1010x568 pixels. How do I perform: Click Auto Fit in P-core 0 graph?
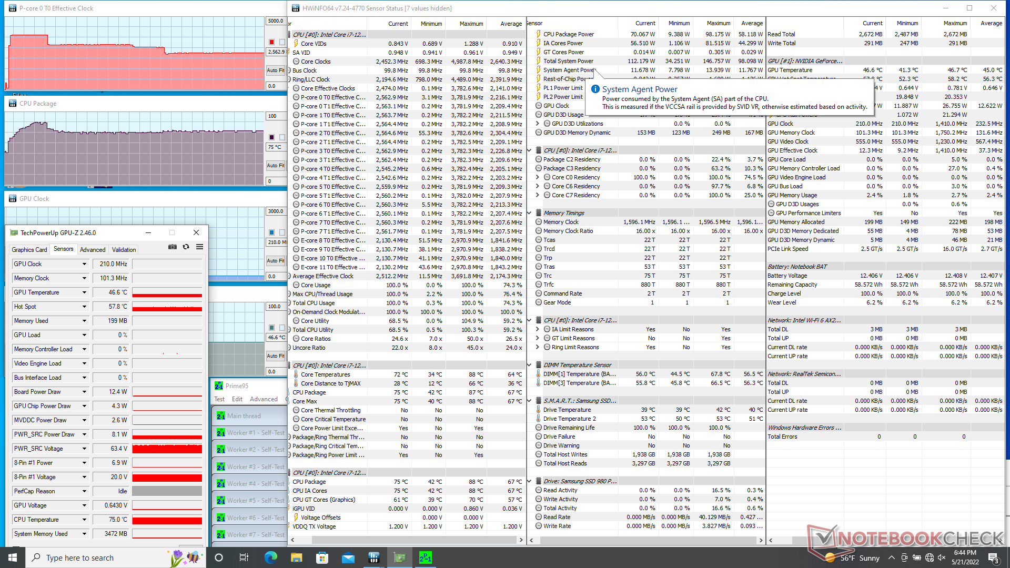point(275,70)
